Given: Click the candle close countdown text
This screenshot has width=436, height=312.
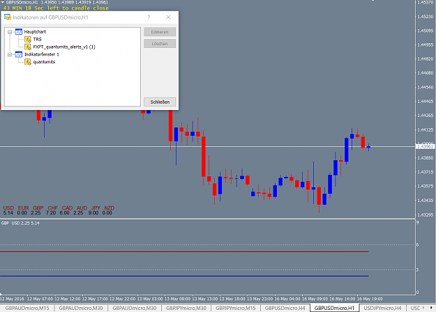Looking at the screenshot, I should [56, 8].
